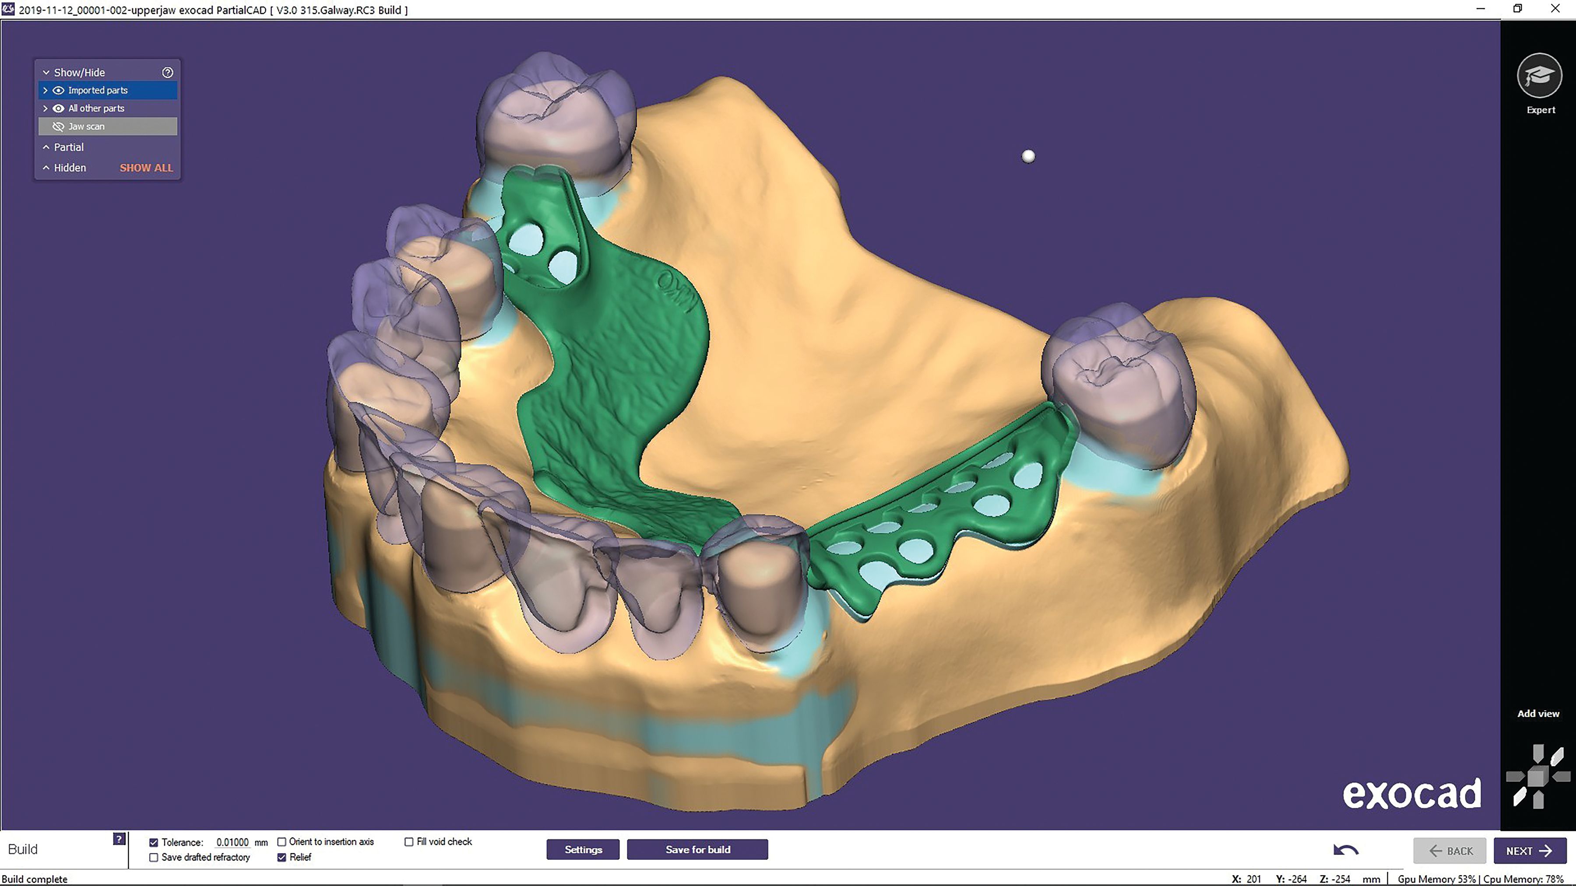Expand the Imported parts tree arrow
This screenshot has height=886, width=1576.
coord(45,91)
